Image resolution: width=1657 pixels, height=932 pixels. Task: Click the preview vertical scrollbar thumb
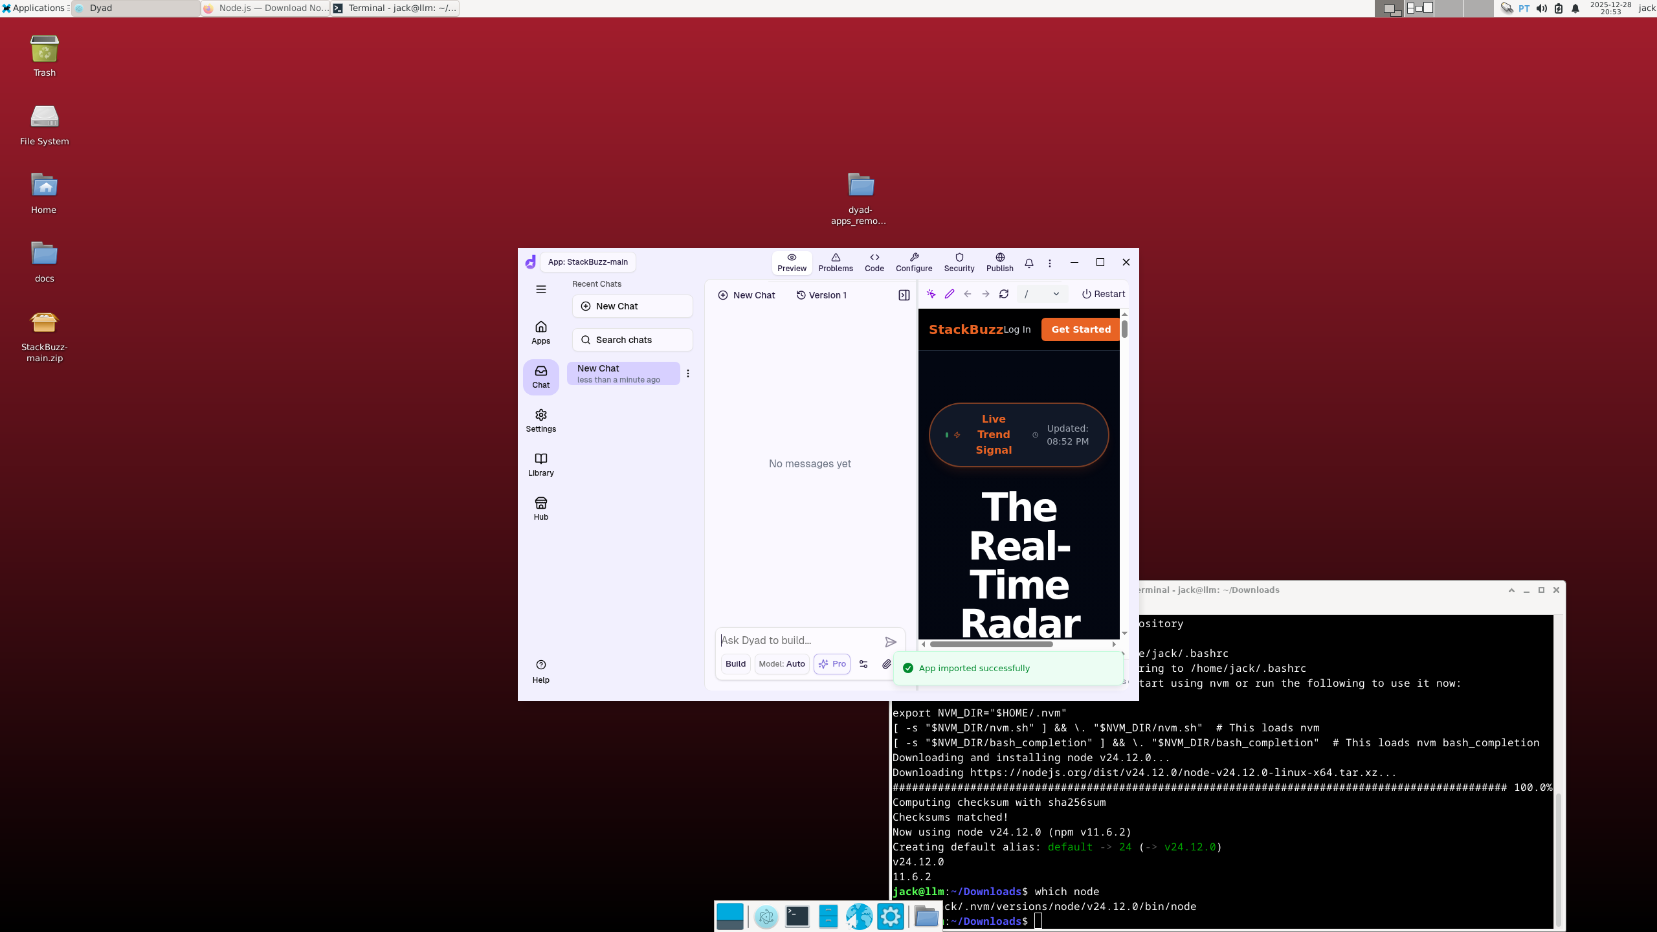point(1125,328)
